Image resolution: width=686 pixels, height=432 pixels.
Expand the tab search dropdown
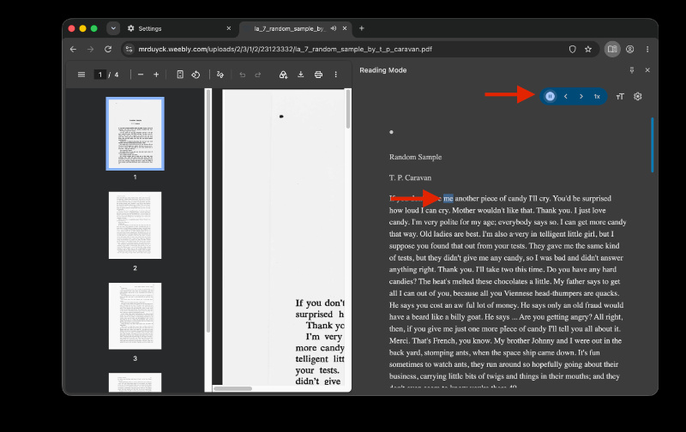pos(113,28)
